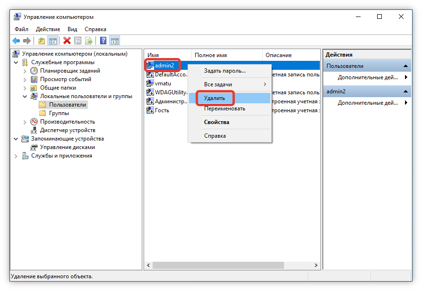Open Device Manager in the tree
This screenshot has height=291, width=422.
click(67, 130)
